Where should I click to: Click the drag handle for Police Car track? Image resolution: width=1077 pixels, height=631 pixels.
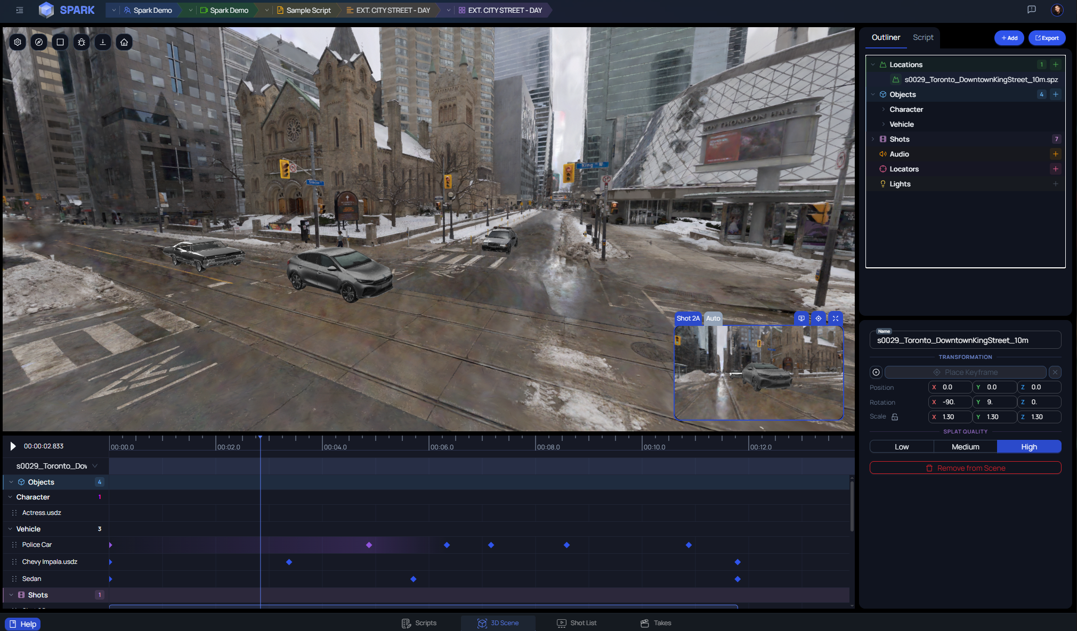(x=14, y=545)
